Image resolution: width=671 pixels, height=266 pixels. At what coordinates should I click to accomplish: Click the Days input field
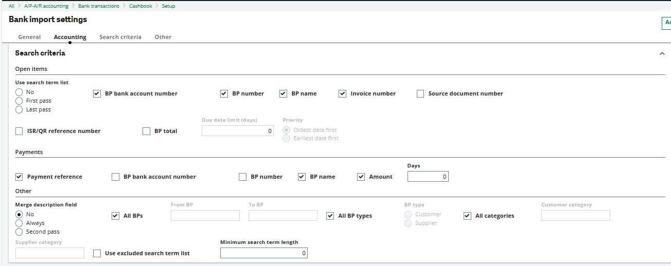click(428, 177)
